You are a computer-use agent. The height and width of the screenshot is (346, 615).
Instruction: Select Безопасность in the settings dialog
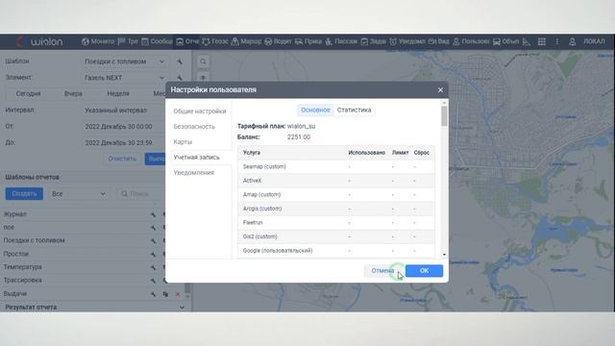pos(194,127)
